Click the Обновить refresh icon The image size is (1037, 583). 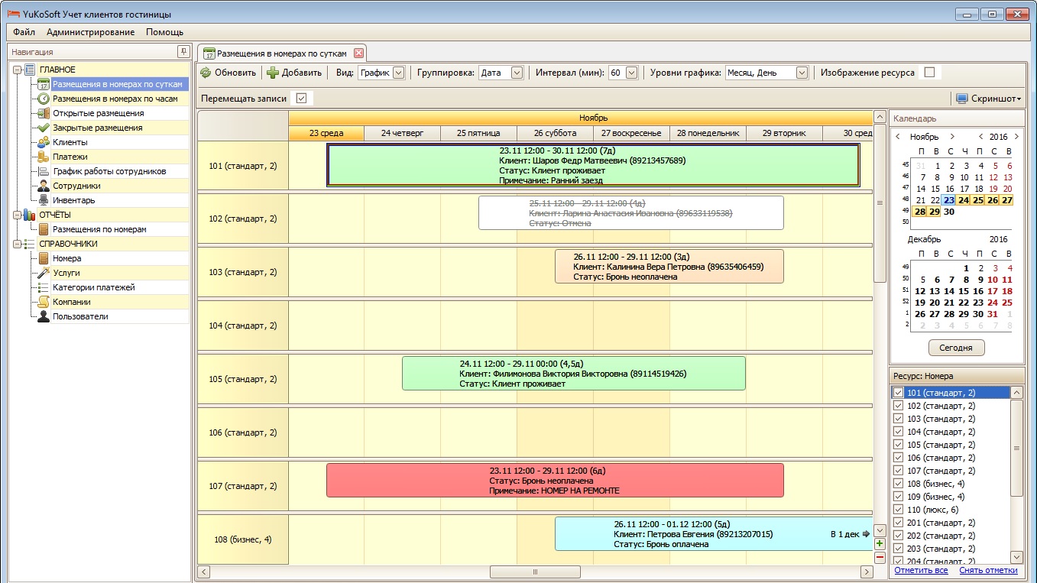(x=206, y=73)
